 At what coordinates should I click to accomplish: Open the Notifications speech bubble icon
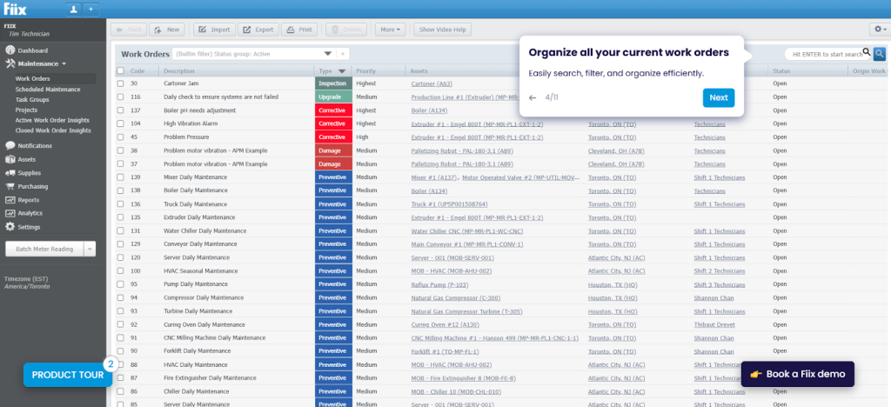[10, 146]
